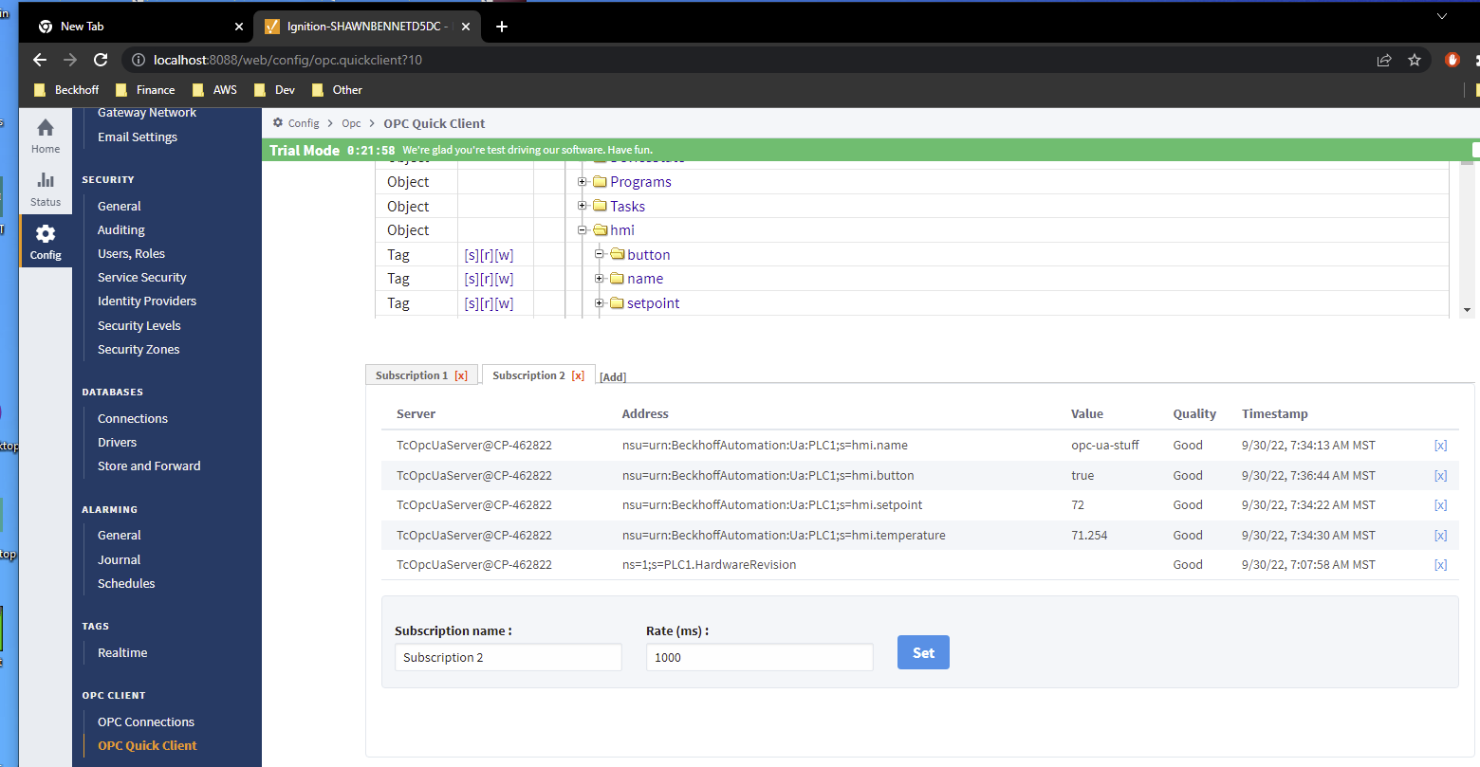Open the red extension icon in toolbar
Screen dimensions: 1480x767
click(x=1452, y=60)
